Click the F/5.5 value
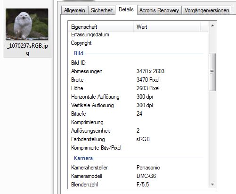236x194 pixels. point(143,185)
